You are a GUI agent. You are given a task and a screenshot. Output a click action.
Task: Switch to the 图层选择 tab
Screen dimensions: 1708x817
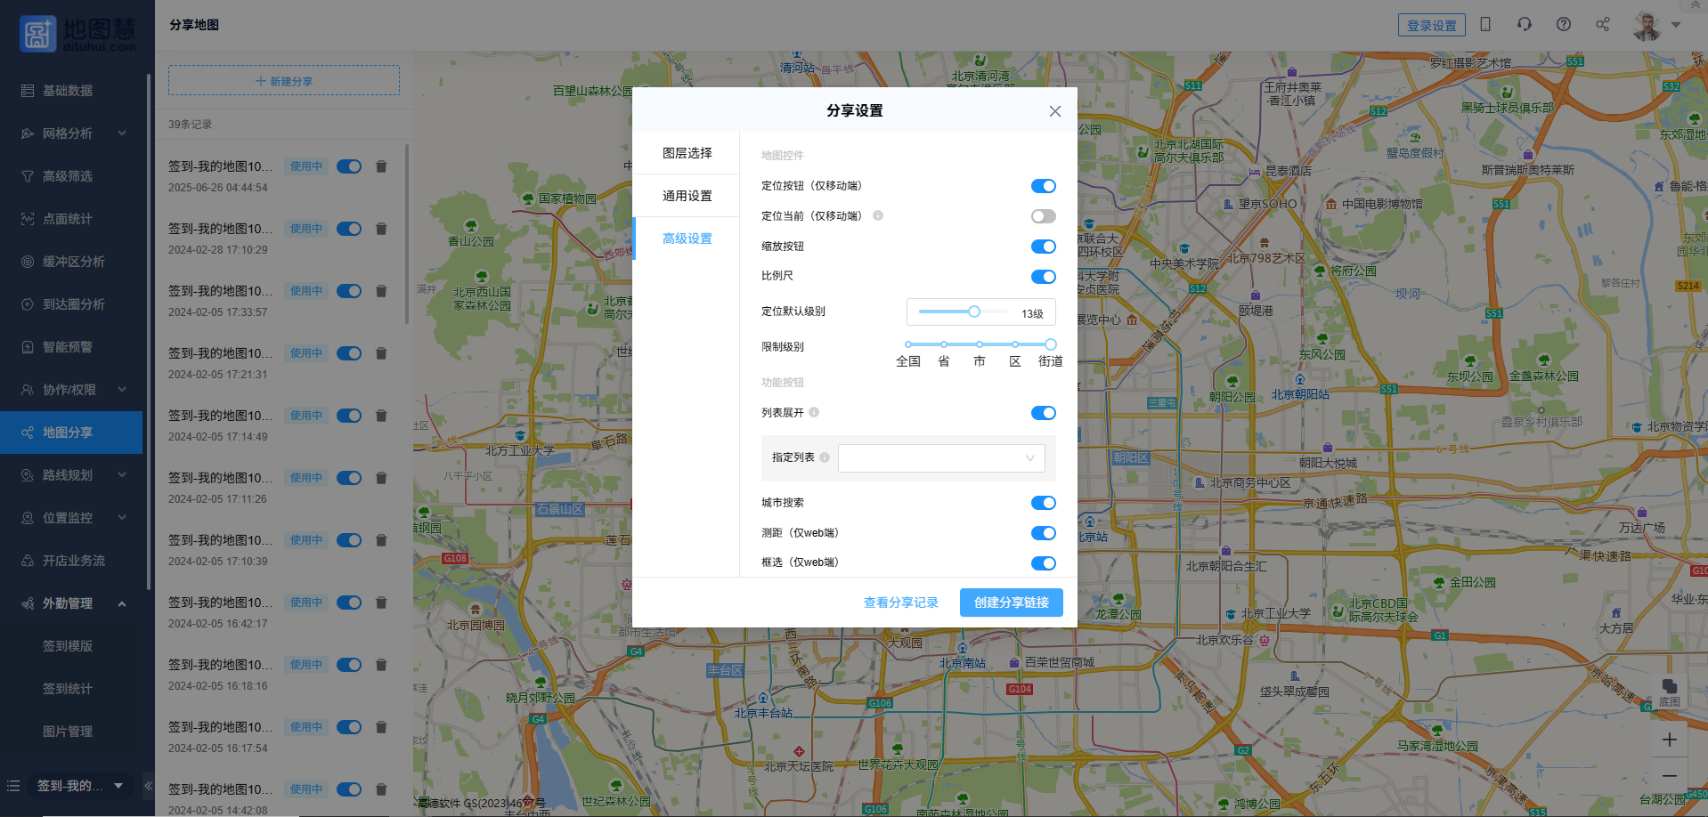[x=687, y=153]
